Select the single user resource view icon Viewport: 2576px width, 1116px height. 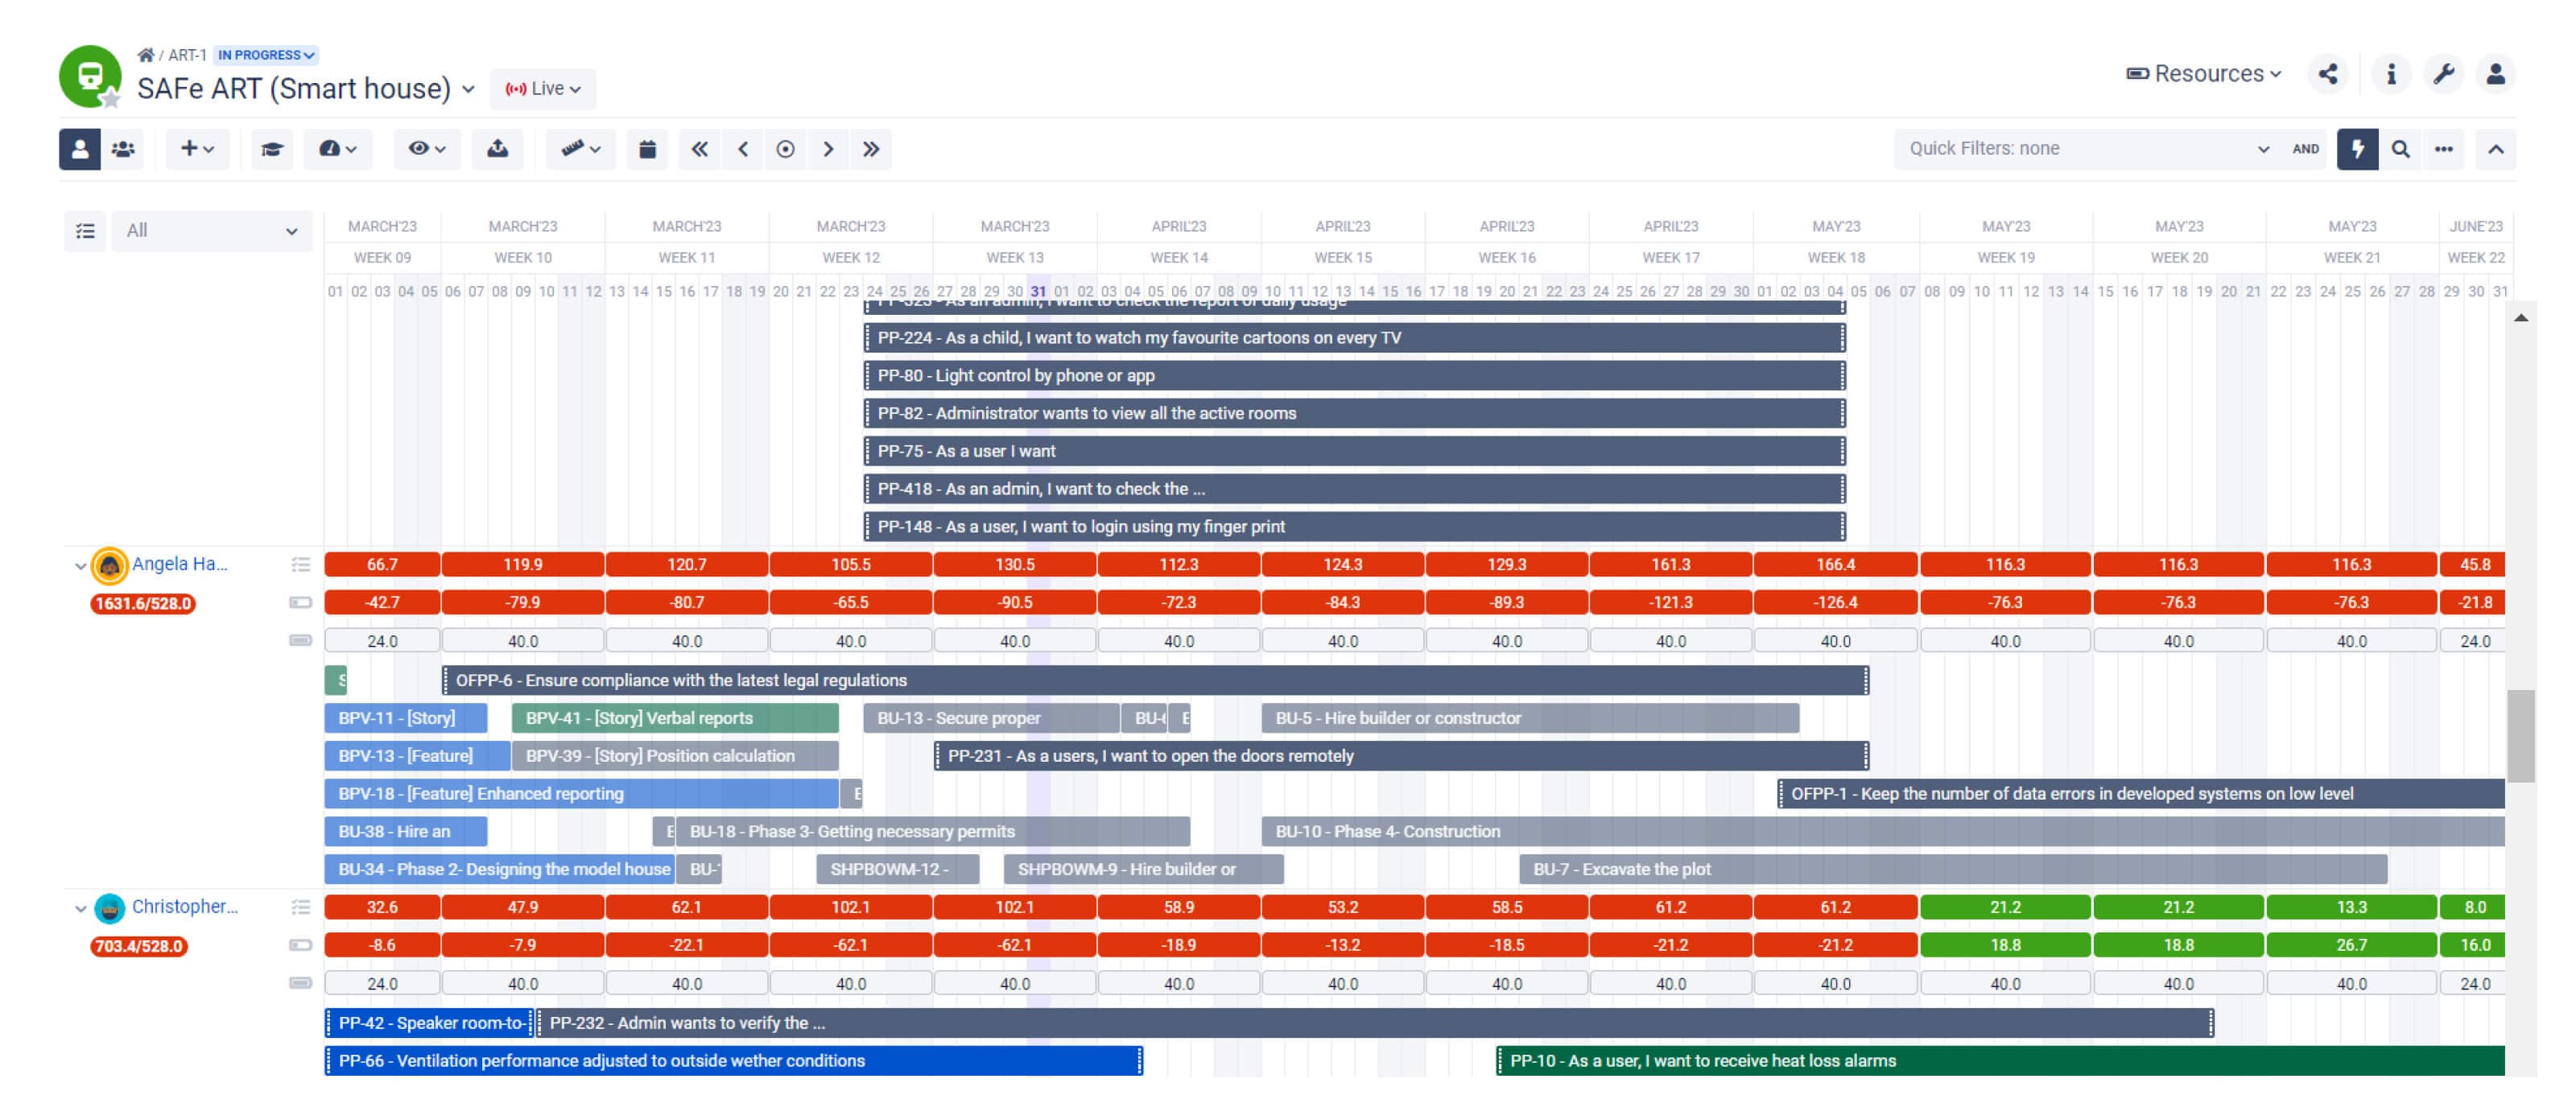[x=80, y=149]
